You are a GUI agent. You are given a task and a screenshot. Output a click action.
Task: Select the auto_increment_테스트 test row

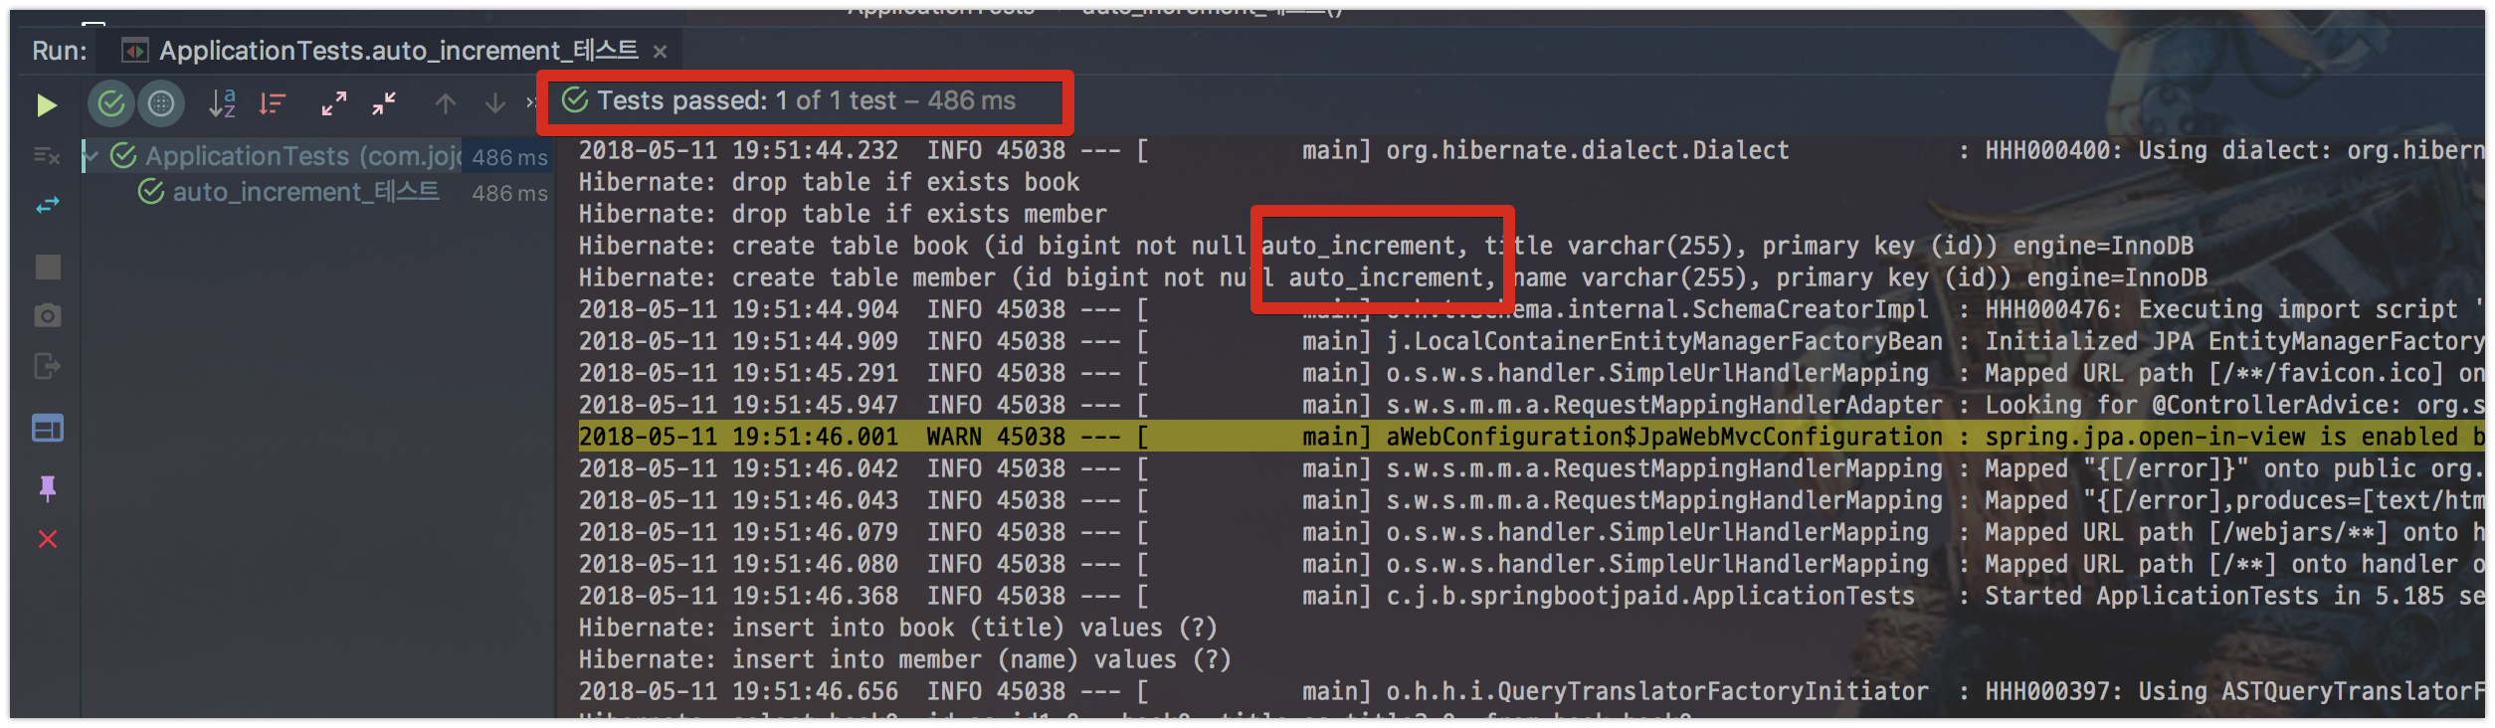point(318,192)
